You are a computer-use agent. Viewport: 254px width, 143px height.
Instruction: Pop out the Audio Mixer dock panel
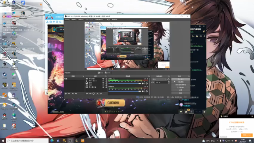click(149, 76)
